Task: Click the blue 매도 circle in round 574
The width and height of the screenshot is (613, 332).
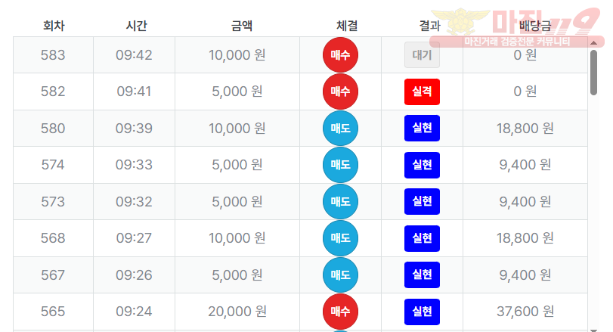Action: pos(340,165)
